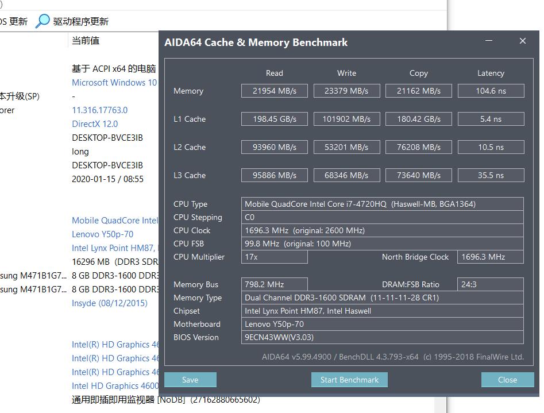Close the benchmark window with X
Viewport: 544px width, 413px height.
pyautogui.click(x=523, y=41)
